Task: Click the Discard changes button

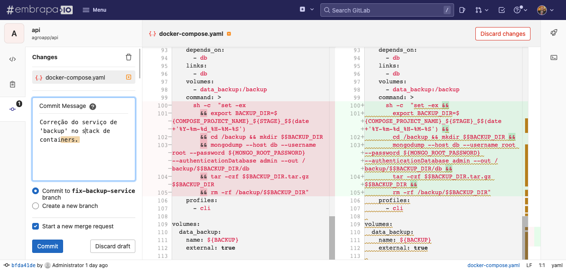Action: (x=503, y=34)
